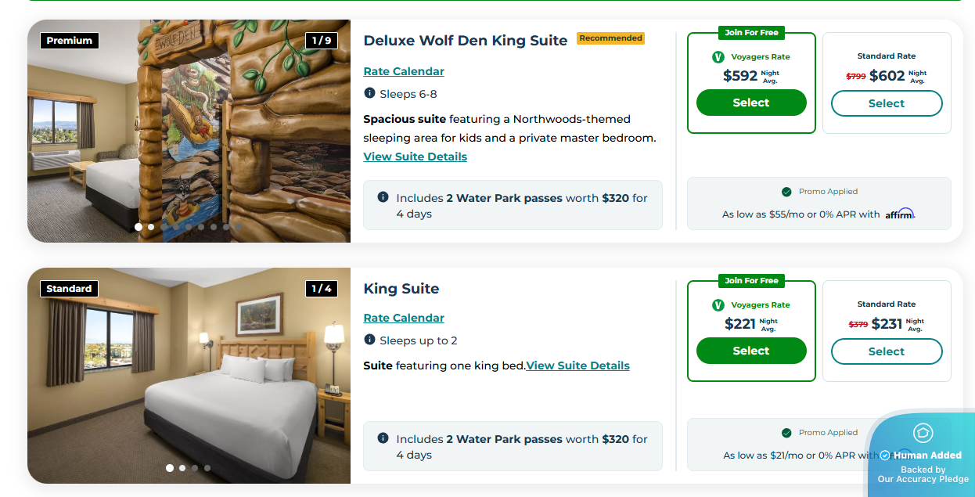Click the house icon in Human Added badge
975x497 pixels.
(x=924, y=432)
